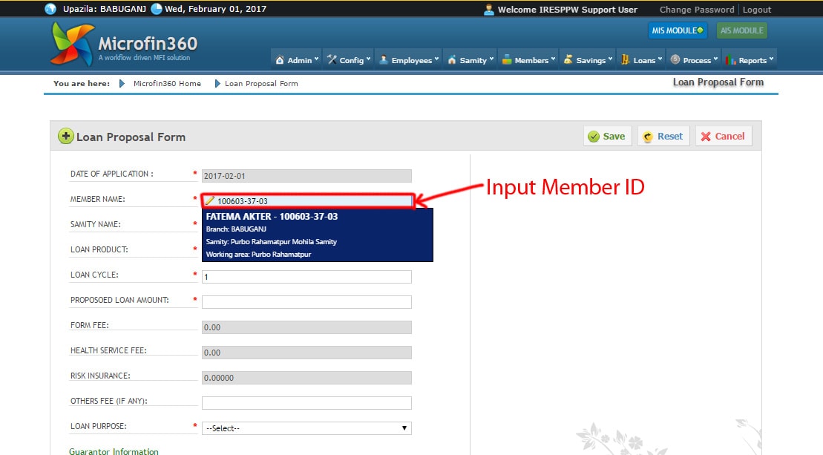Screen dimensions: 823x455
Task: Click the clock icon before the date
Action: coord(157,10)
